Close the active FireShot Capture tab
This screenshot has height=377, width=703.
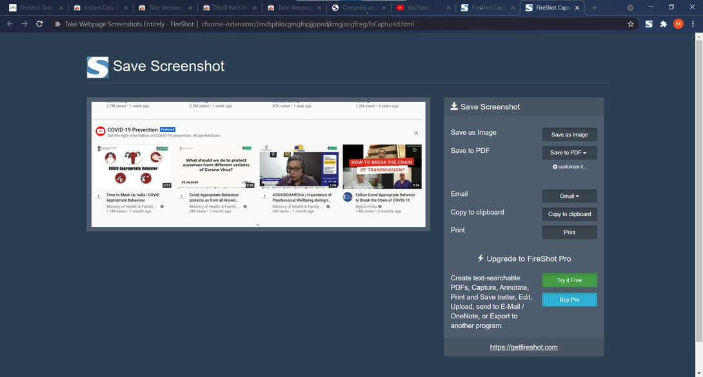coord(577,8)
